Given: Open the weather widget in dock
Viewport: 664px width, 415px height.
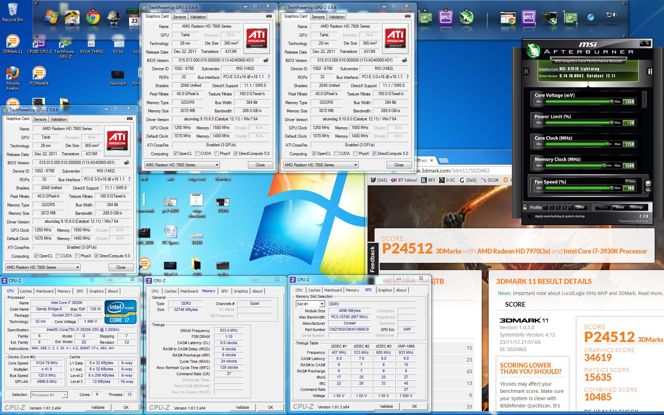Looking at the screenshot, I should coord(113,18).
